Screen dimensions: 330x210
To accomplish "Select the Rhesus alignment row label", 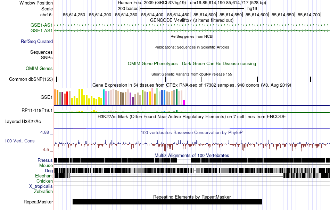I will [45, 160].
